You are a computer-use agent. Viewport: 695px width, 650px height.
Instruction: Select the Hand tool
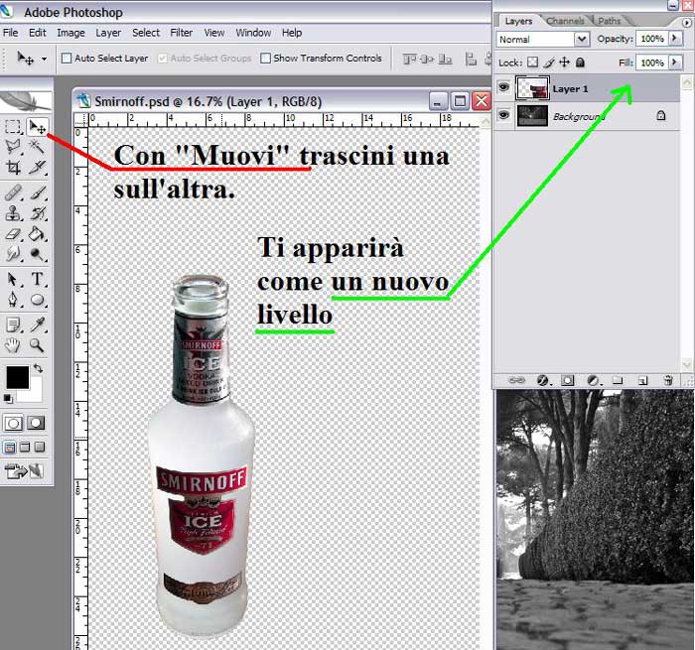pos(13,345)
